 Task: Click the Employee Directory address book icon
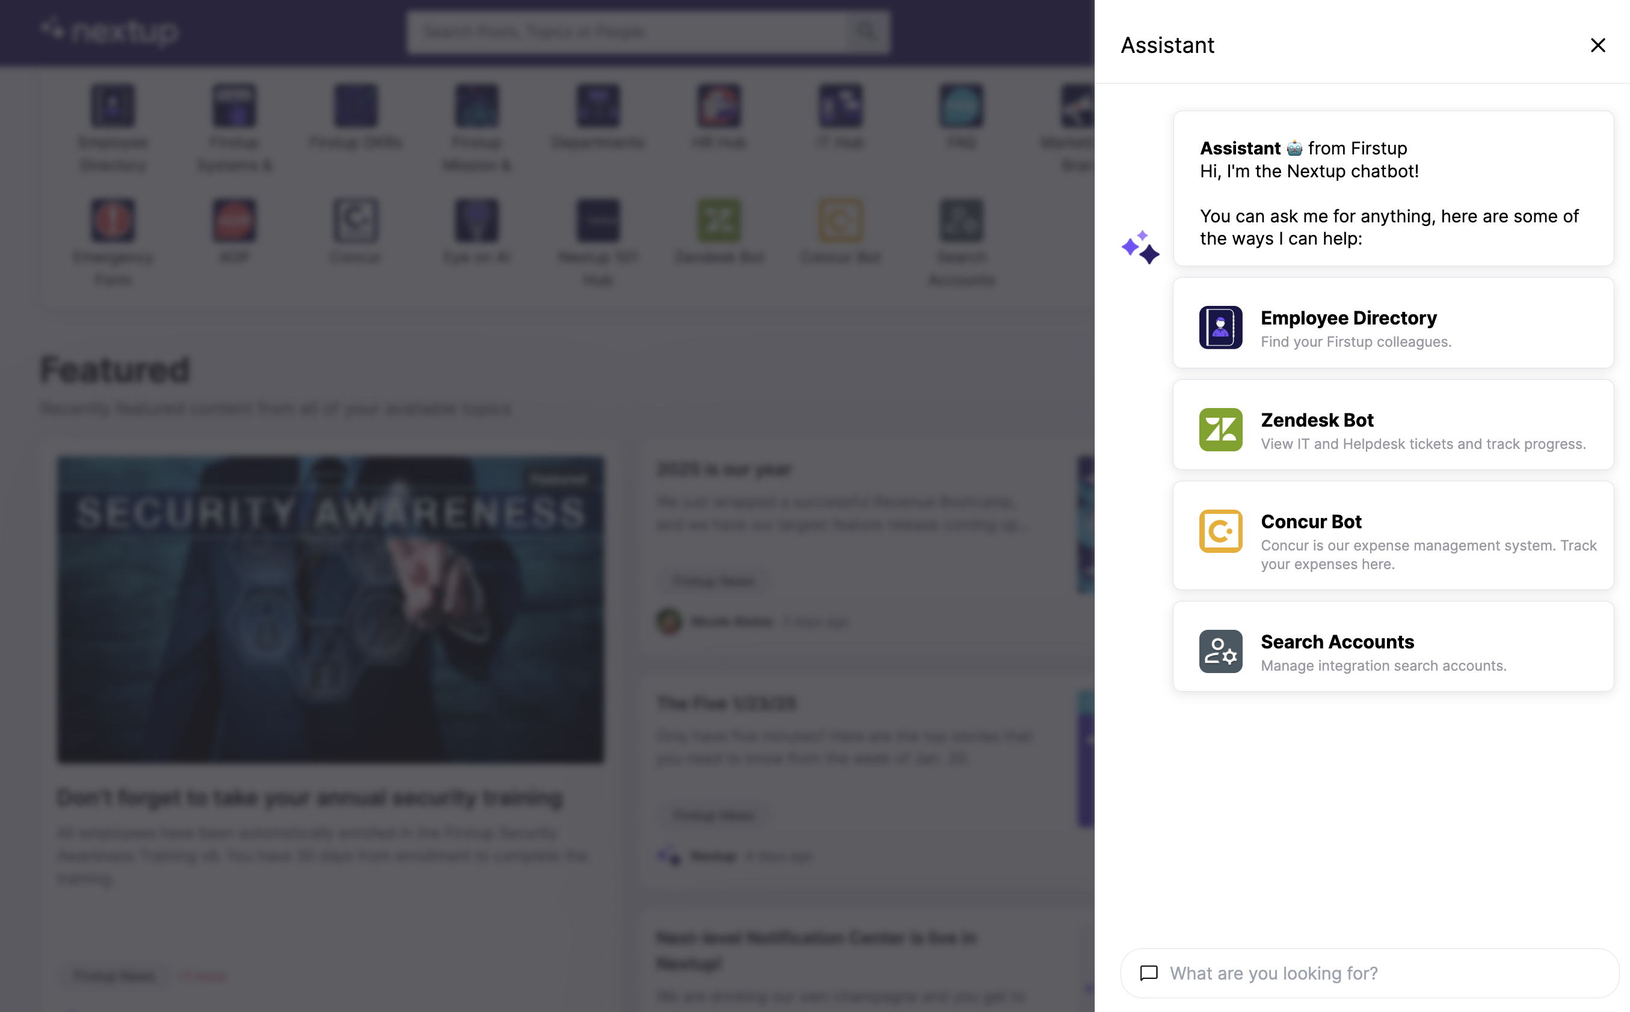point(1220,328)
